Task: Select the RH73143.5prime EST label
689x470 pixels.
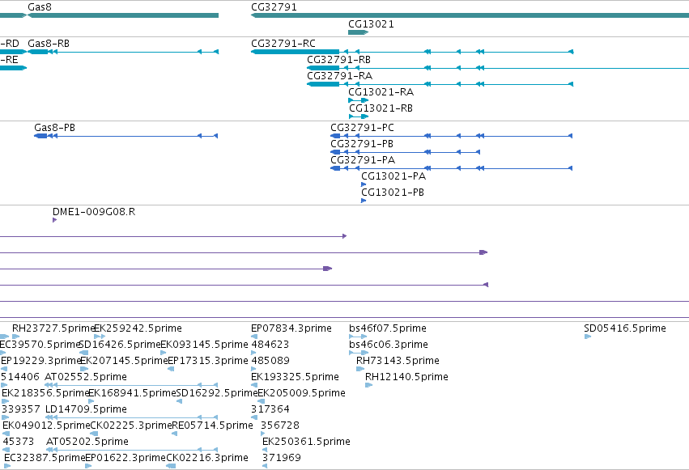Action: (x=398, y=361)
